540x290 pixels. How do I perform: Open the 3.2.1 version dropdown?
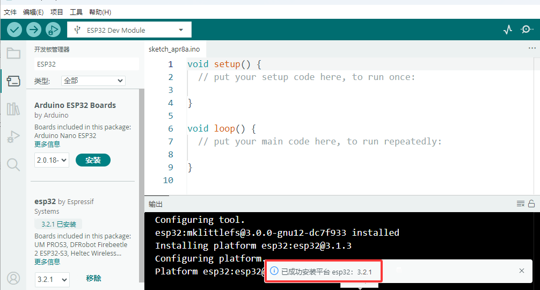pyautogui.click(x=52, y=279)
